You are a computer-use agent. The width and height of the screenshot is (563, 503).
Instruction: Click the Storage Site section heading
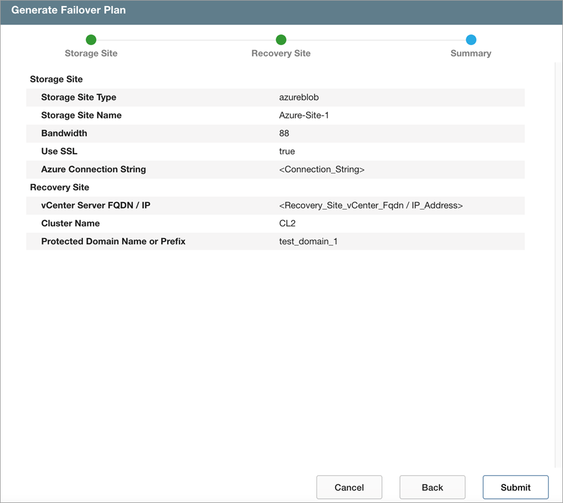pyautogui.click(x=57, y=80)
